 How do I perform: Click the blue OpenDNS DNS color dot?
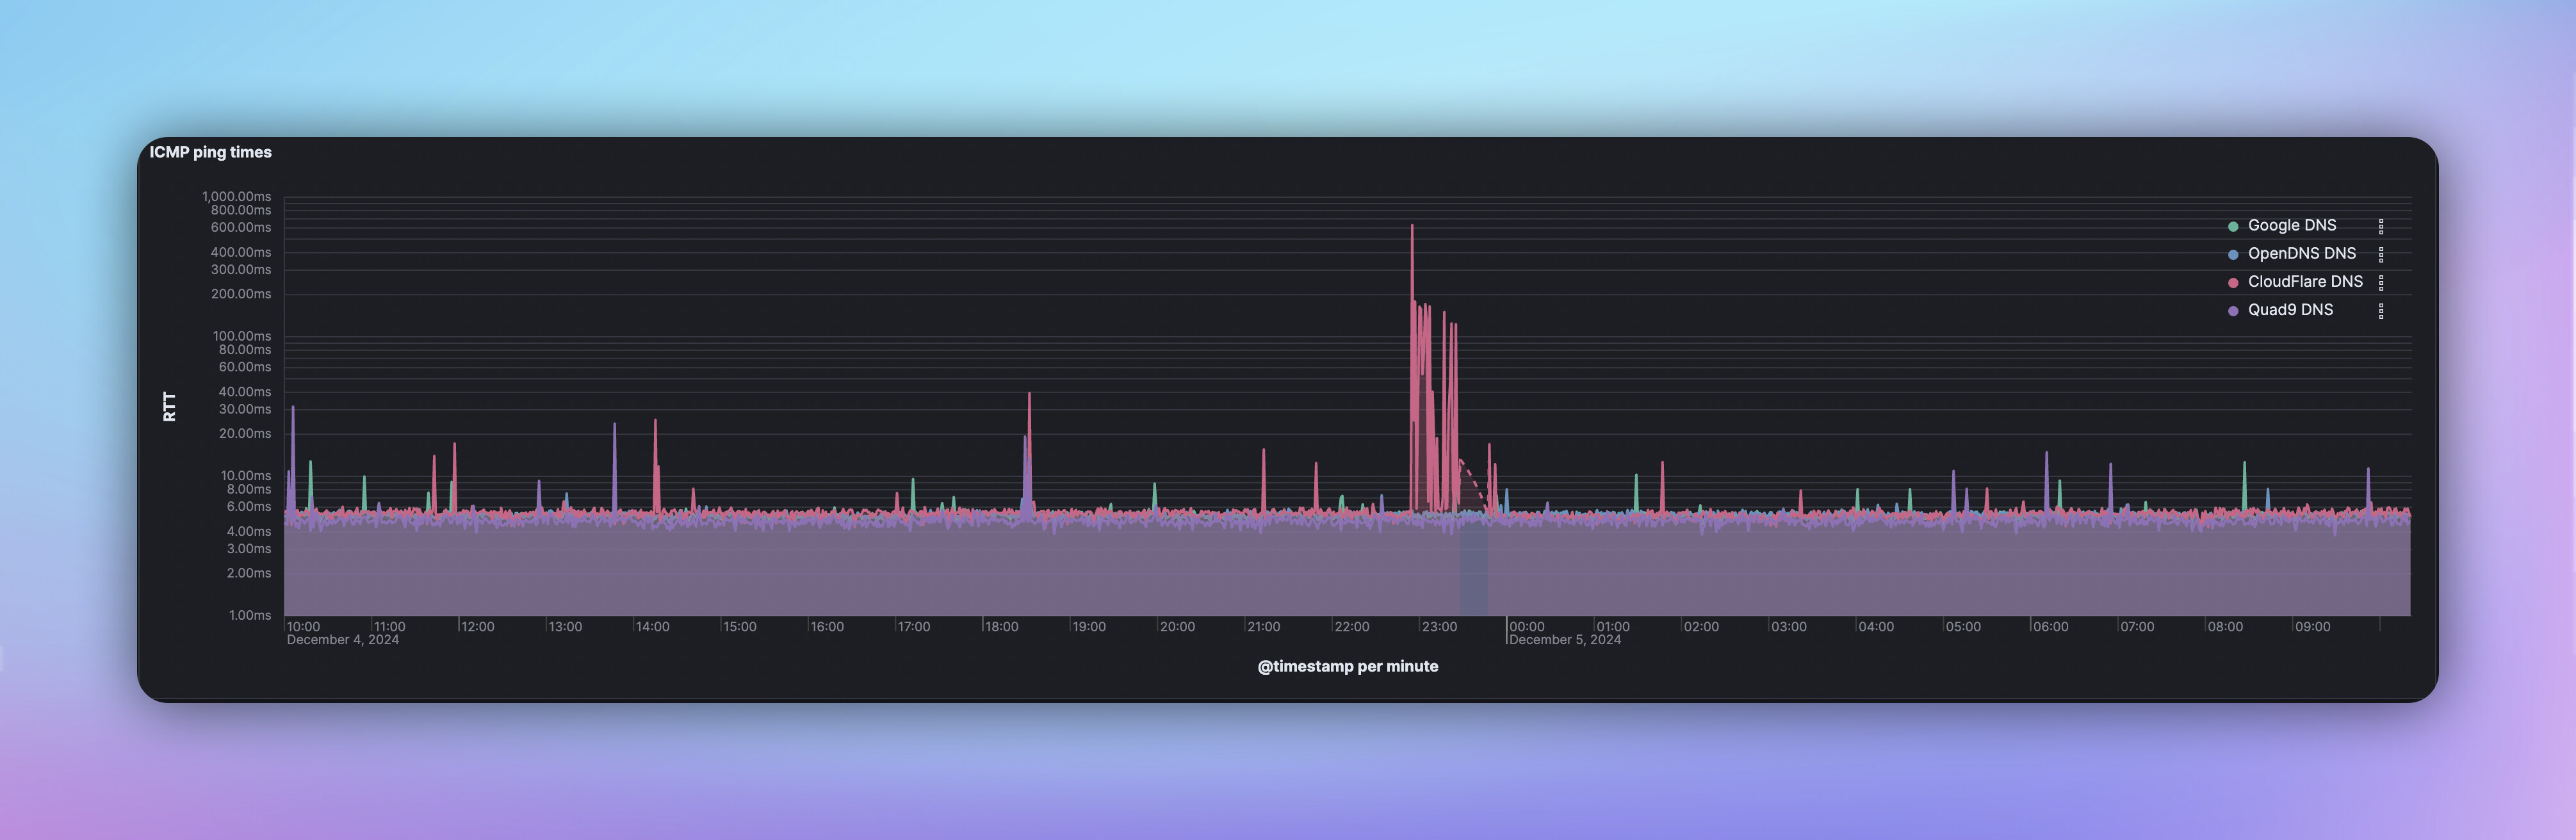[x=2233, y=254]
